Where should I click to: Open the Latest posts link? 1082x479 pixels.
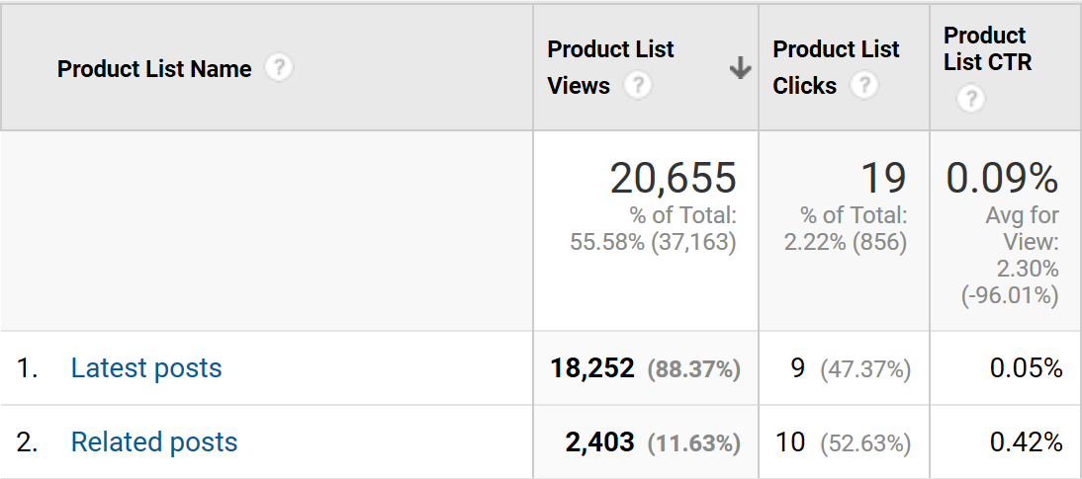point(146,368)
